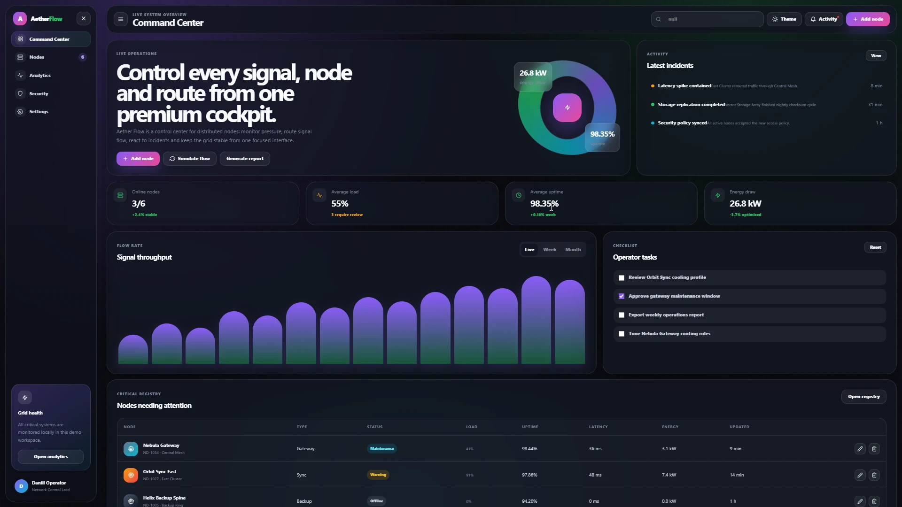Click the LOAD column header
Image resolution: width=902 pixels, height=507 pixels.
472,427
